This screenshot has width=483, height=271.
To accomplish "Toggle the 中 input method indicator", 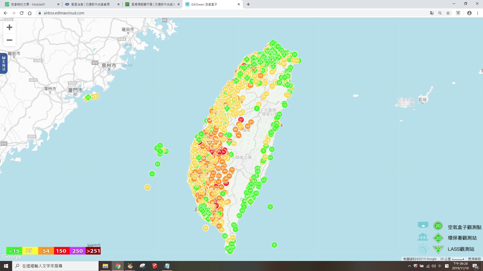I will click(440, 266).
